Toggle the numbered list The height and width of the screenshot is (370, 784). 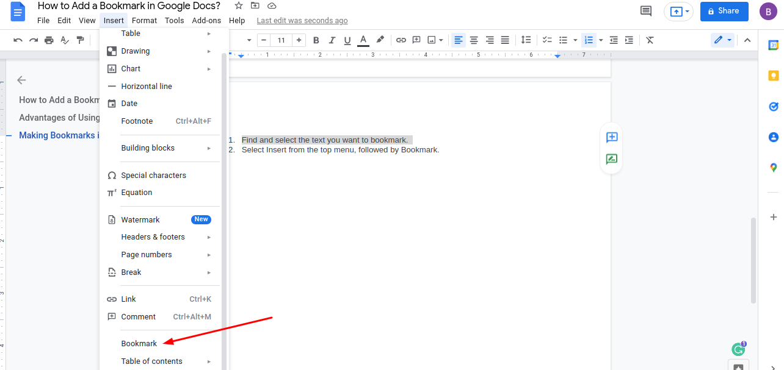589,40
